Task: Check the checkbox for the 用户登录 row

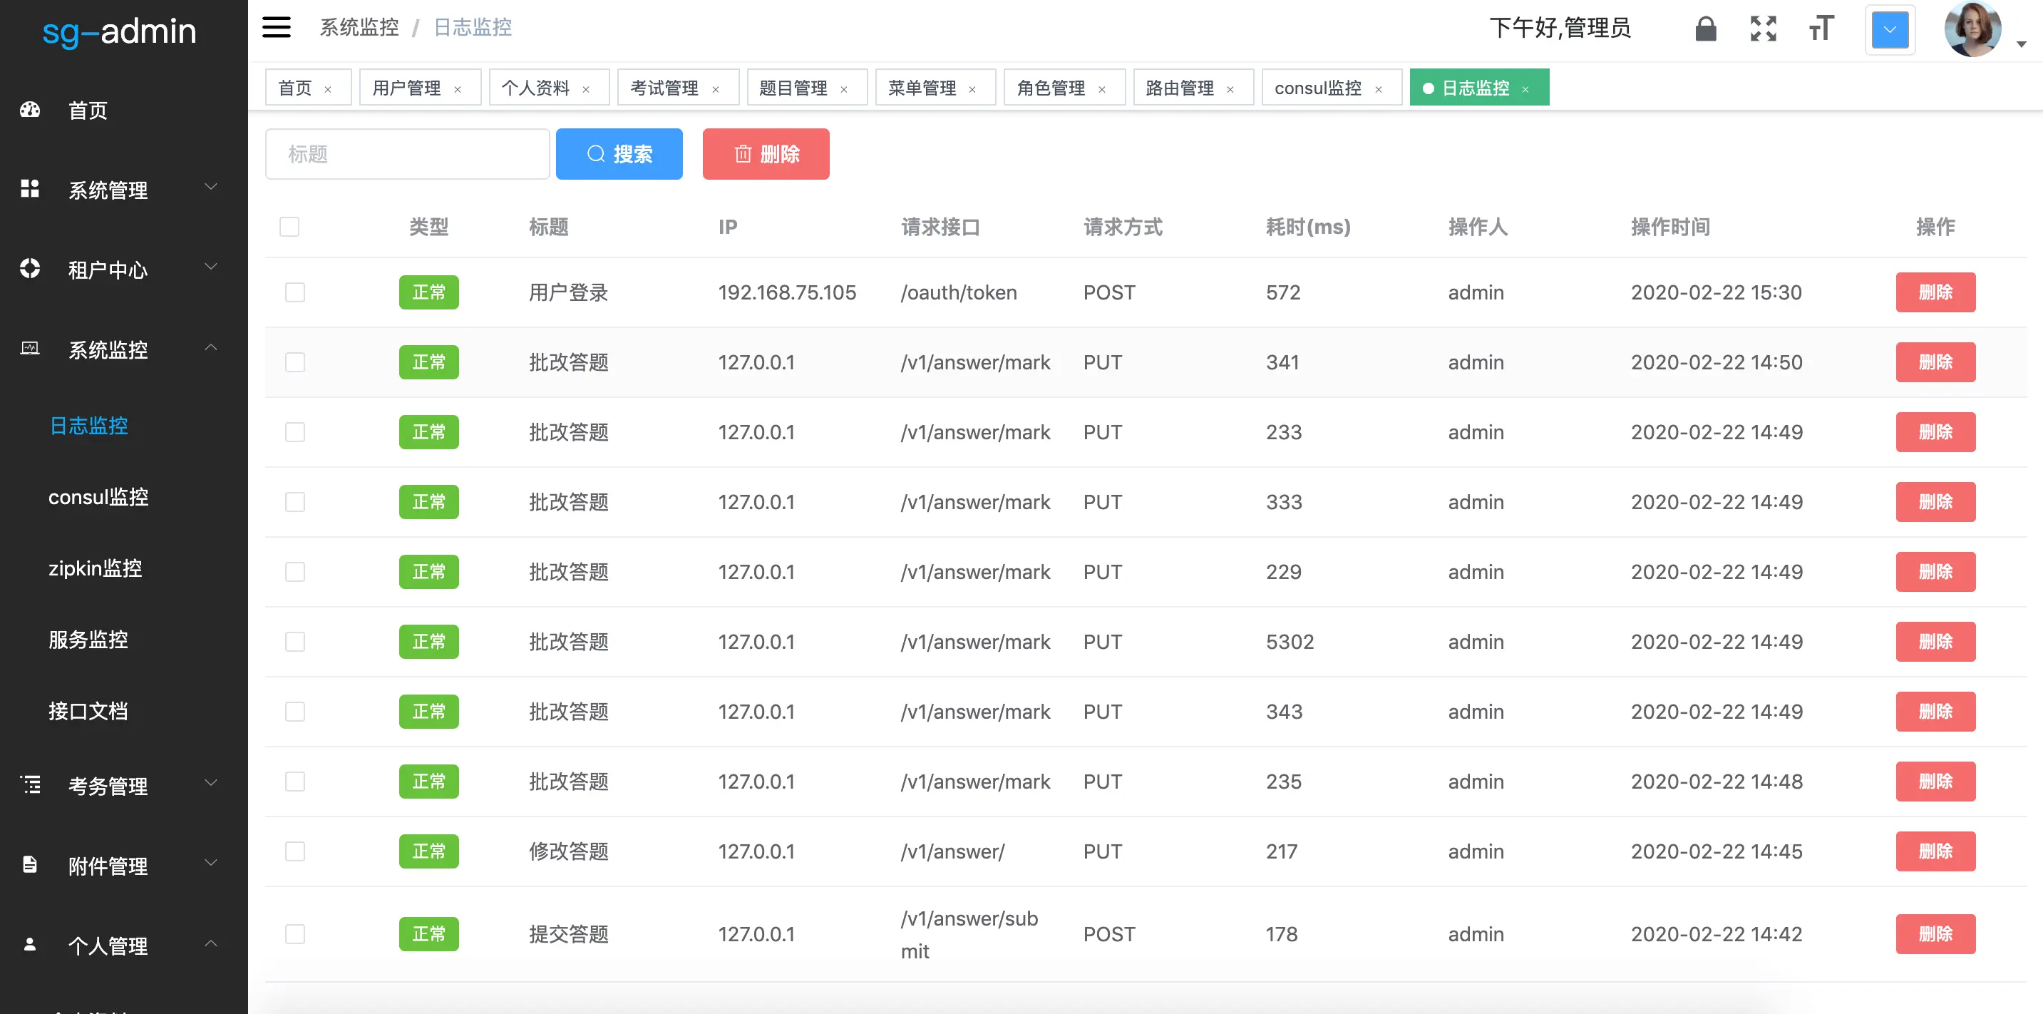Action: point(295,292)
